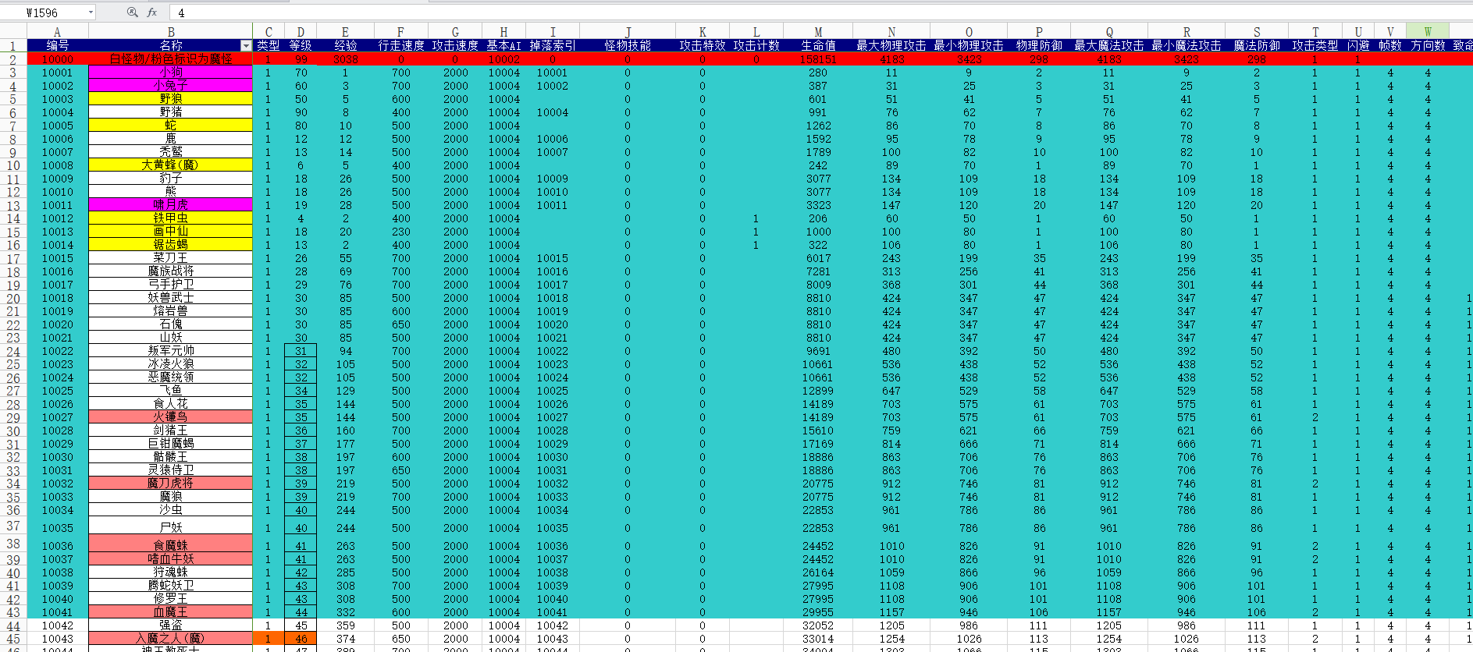Image resolution: width=1473 pixels, height=652 pixels.
Task: Click the formula bar containing 4
Action: coord(820,12)
